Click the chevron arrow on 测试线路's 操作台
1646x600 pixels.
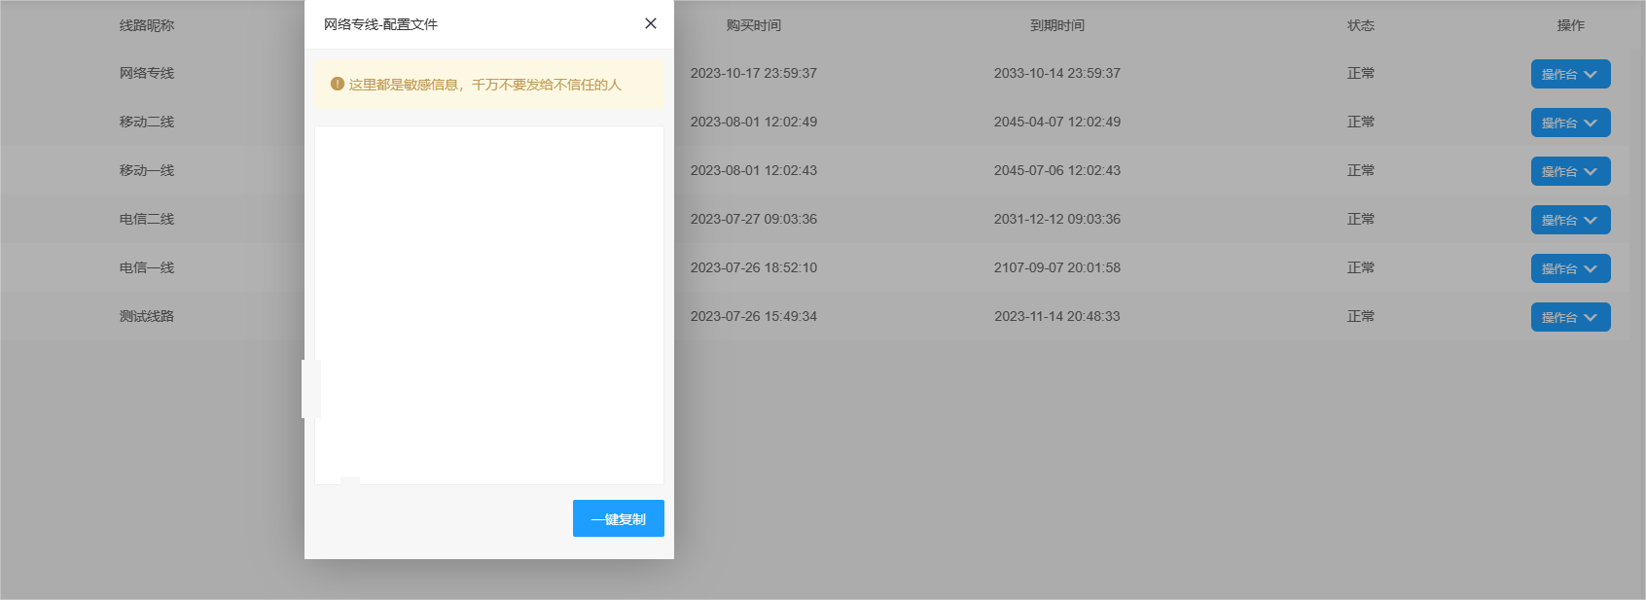pos(1591,317)
